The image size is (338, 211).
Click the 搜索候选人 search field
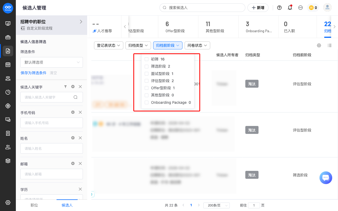point(202,8)
